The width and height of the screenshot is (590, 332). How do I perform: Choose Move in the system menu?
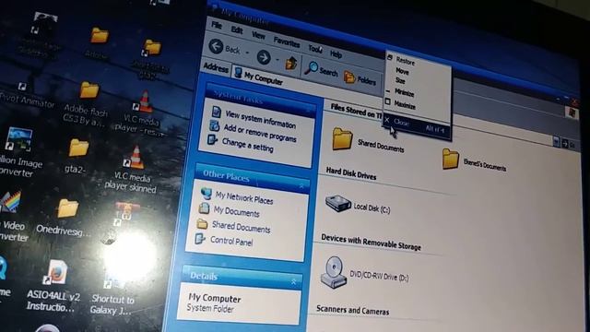pos(402,71)
